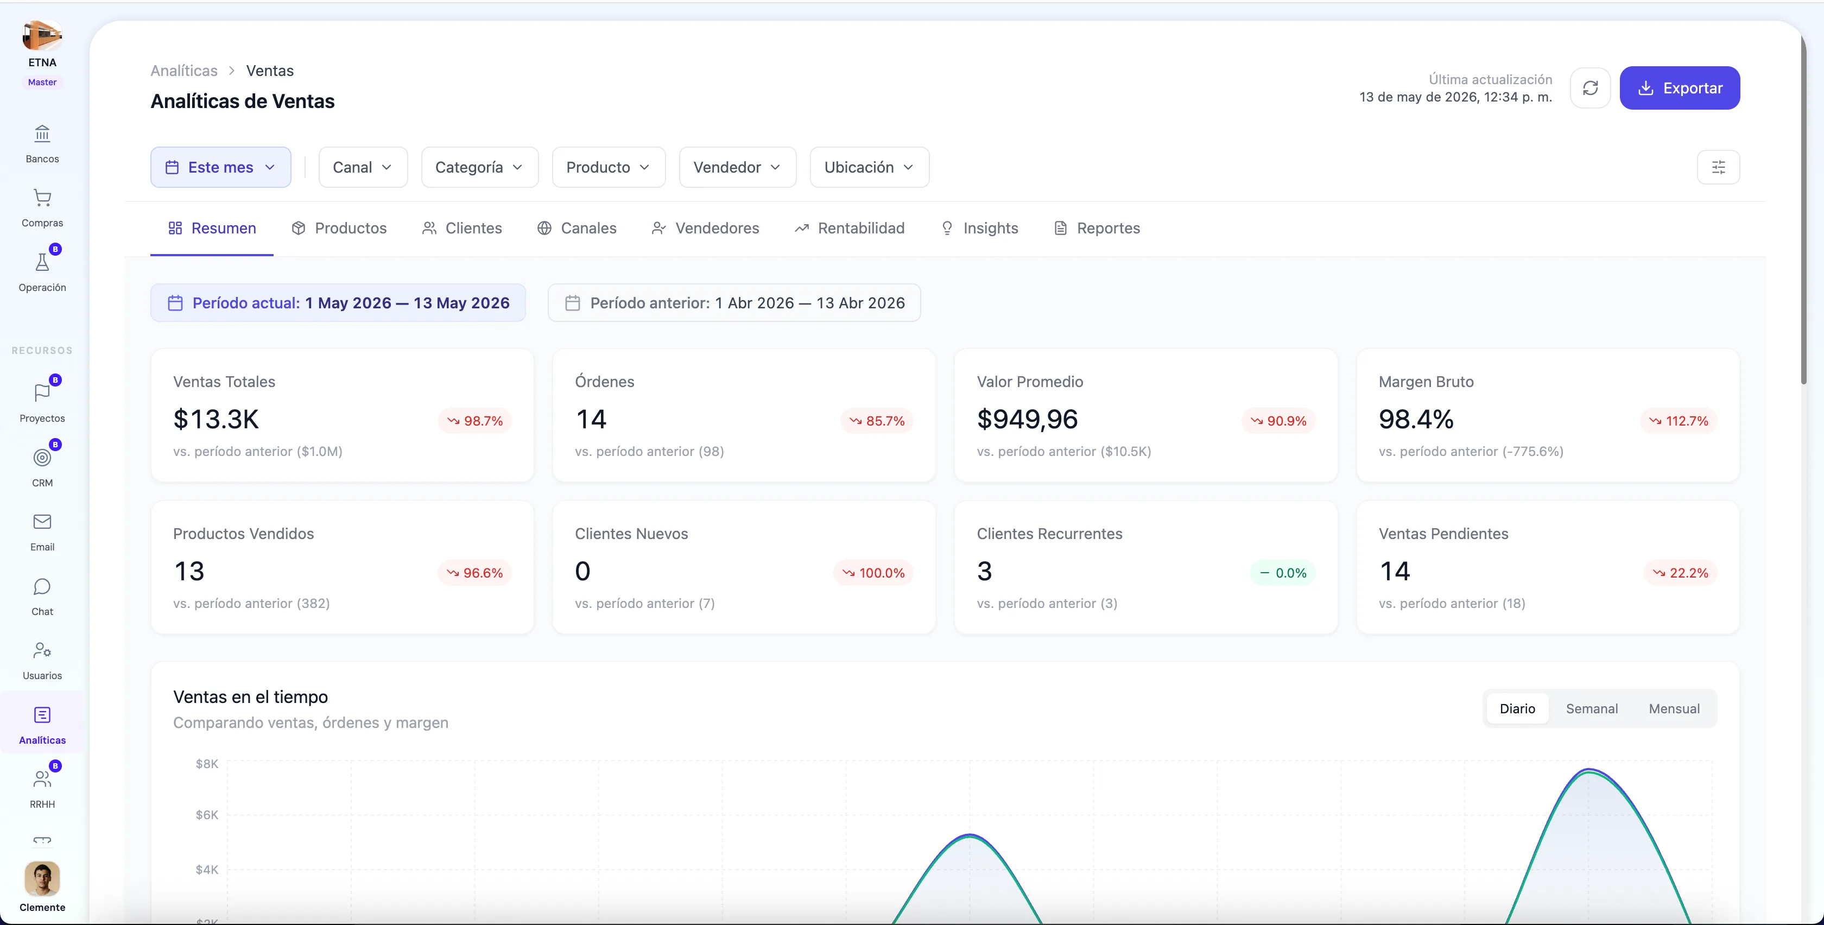Expand the Canal filter dropdown
Screen dimensions: 1824x925
pos(363,167)
